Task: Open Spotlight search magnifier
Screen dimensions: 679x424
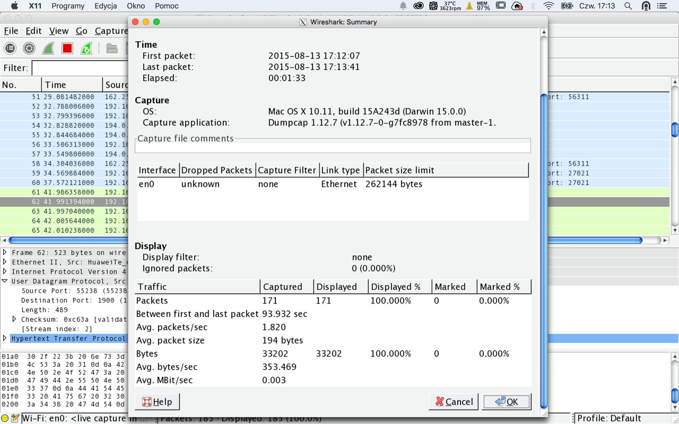Action: coord(628,6)
